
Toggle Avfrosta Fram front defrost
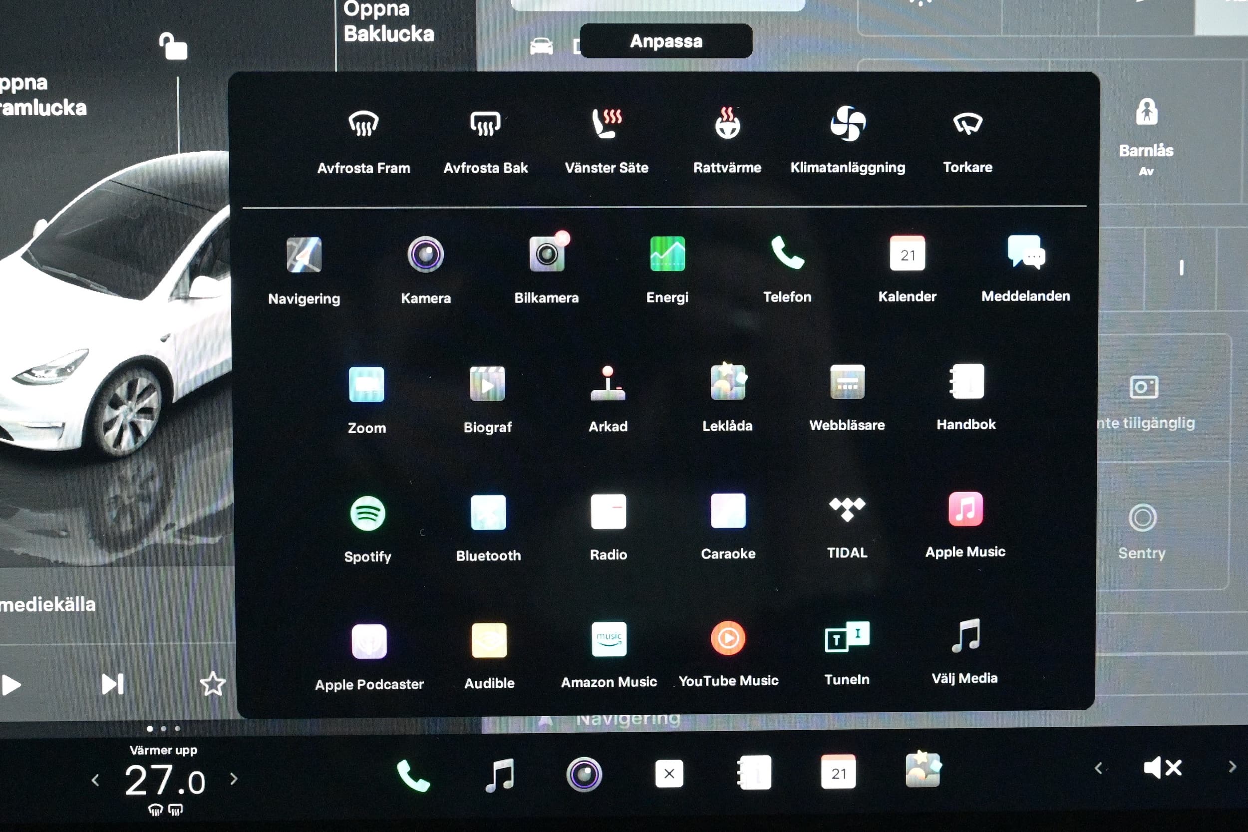point(363,125)
